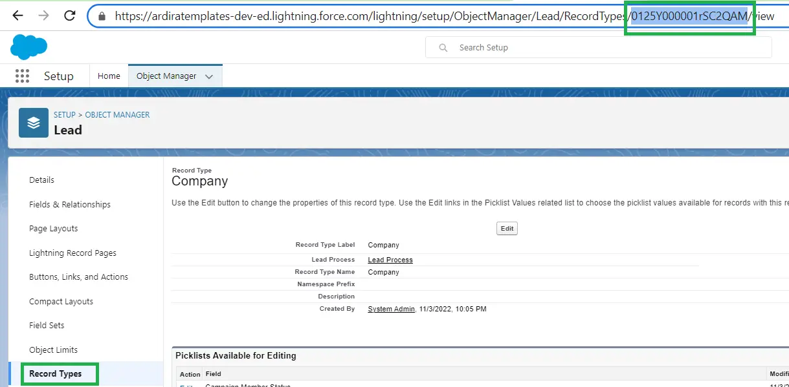
Task: Open the Salesforce App Launcher grid icon
Action: click(x=22, y=76)
